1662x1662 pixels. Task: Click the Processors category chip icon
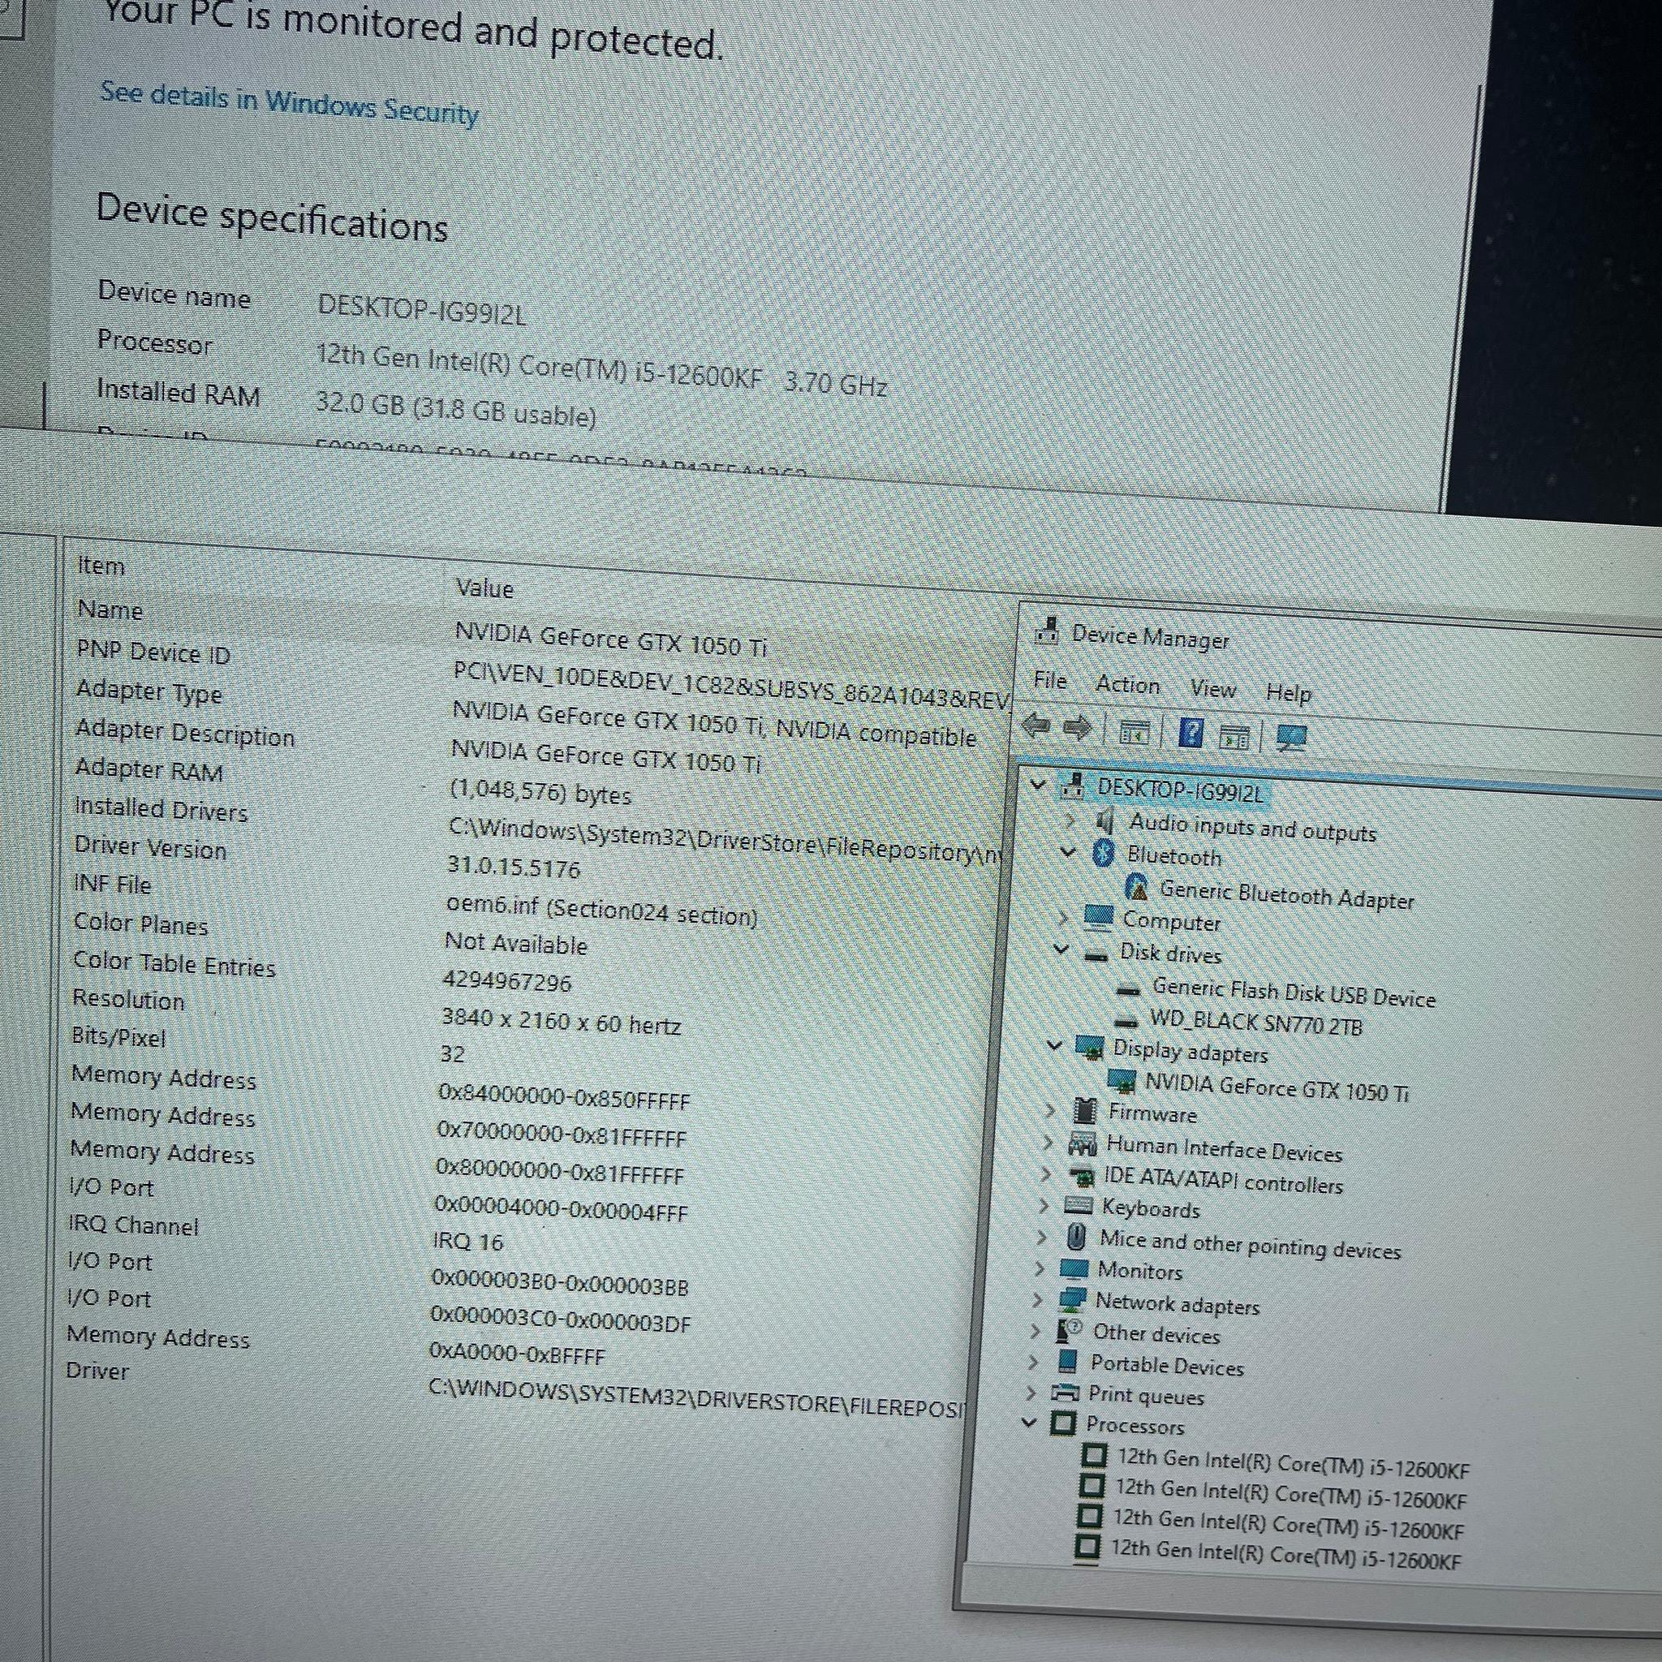click(x=1063, y=1423)
